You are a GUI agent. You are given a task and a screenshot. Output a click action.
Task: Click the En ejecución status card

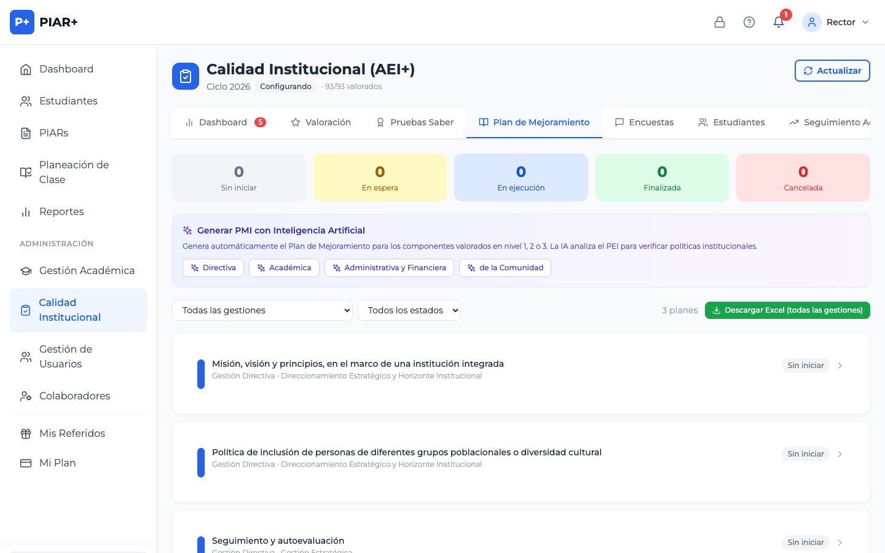coord(521,178)
